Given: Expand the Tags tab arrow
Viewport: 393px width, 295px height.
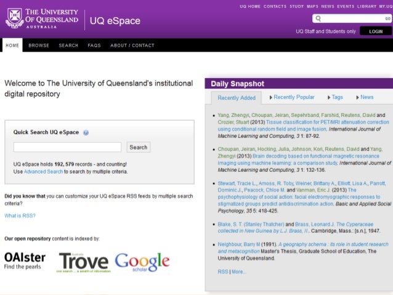Looking at the screenshot, I should pyautogui.click(x=329, y=97).
